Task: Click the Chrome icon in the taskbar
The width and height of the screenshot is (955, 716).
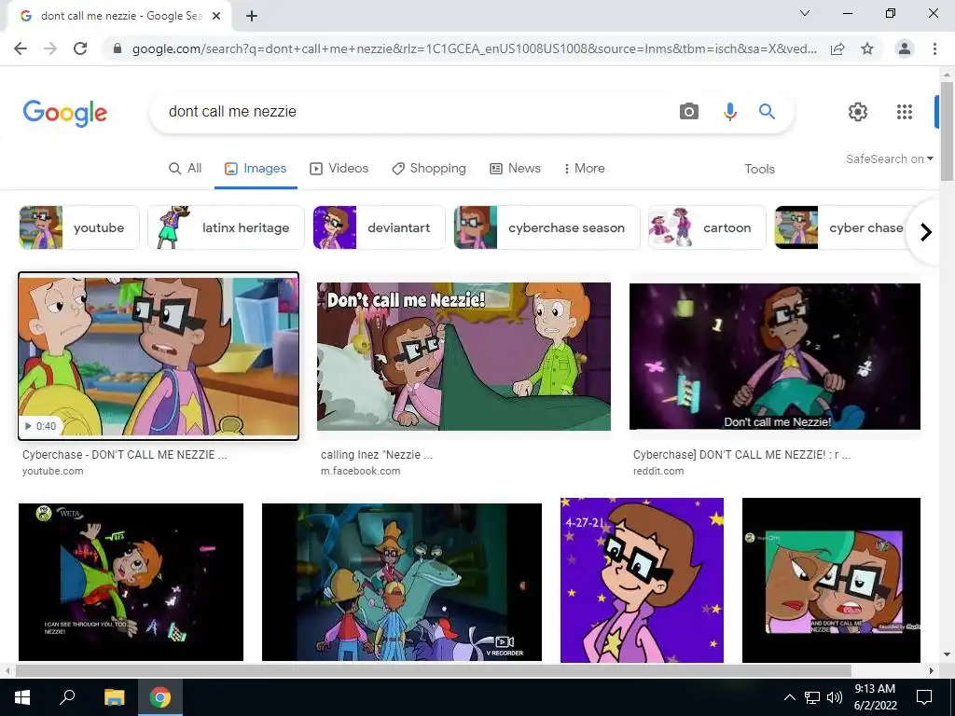Action: [x=160, y=697]
